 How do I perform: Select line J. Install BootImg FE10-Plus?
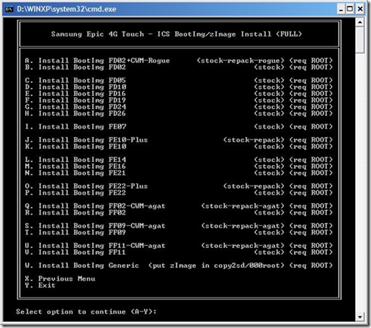pyautogui.click(x=86, y=140)
